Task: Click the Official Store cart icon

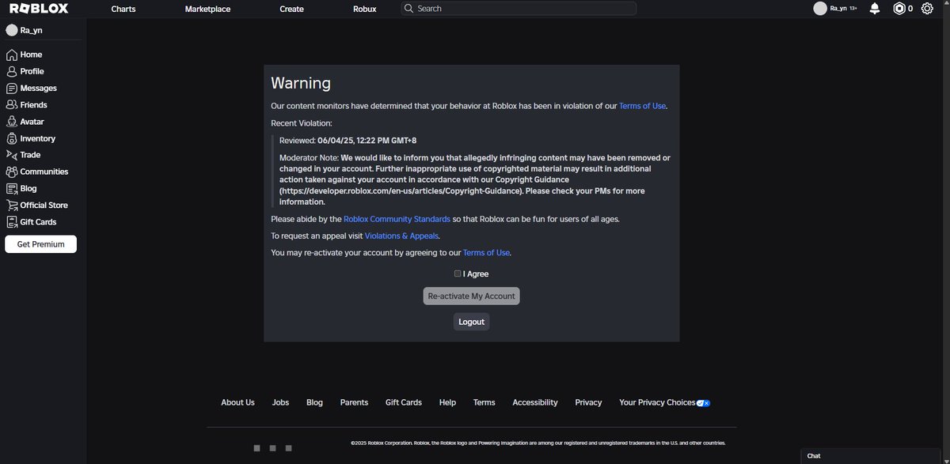Action: click(x=12, y=206)
